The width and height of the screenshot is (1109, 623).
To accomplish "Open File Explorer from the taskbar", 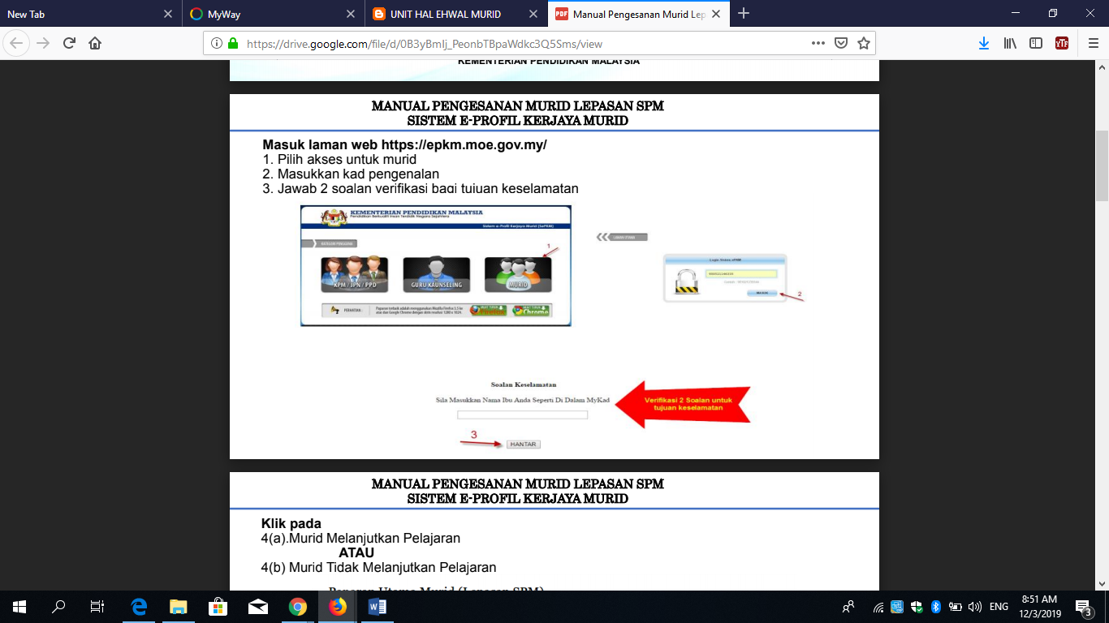I will (x=178, y=606).
